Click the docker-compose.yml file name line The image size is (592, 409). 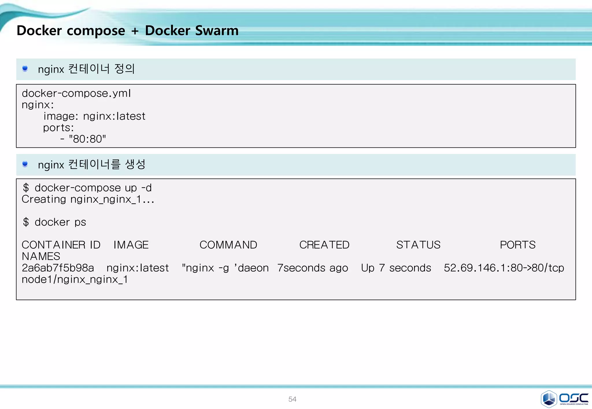76,93
